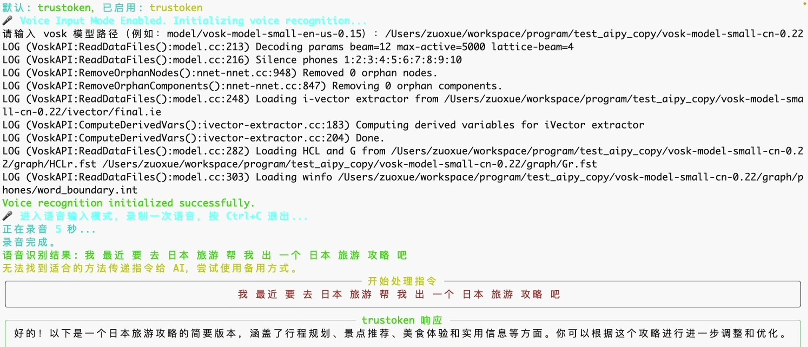Click the orange dot in top-right corner
The image size is (808, 347).
pos(805,3)
